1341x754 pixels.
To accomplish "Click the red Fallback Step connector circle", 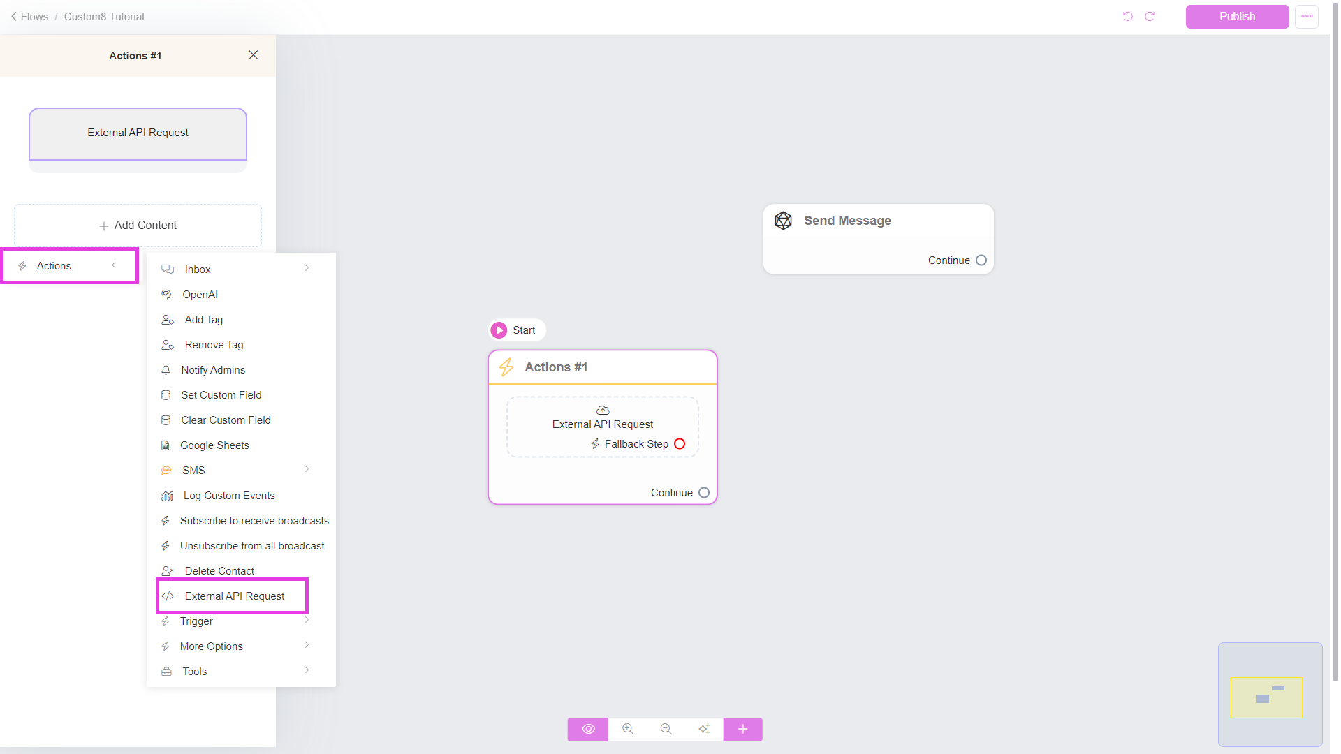I will [x=680, y=444].
